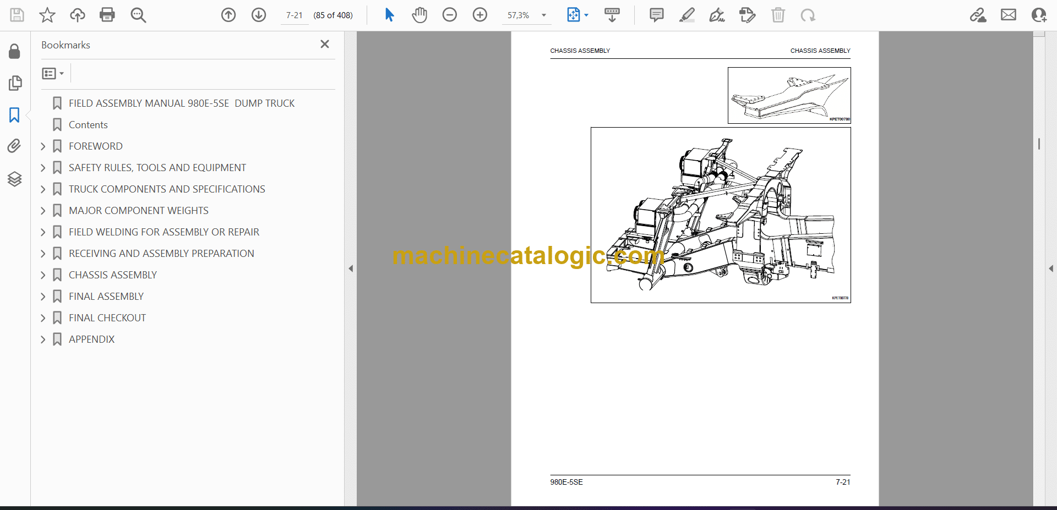This screenshot has height=510, width=1057.
Task: Open the Layers panel in sidebar
Action: coord(14,179)
